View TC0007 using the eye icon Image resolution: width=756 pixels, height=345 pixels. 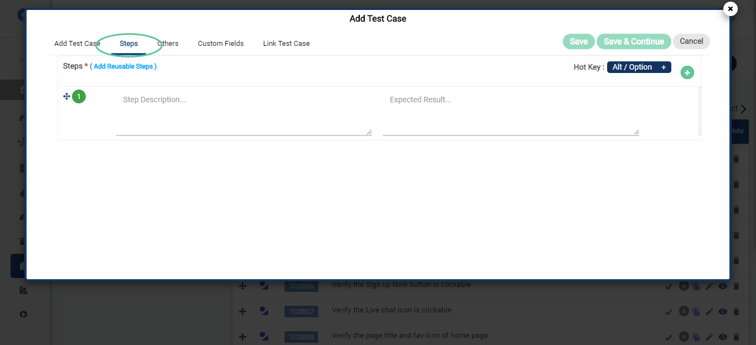point(723,312)
